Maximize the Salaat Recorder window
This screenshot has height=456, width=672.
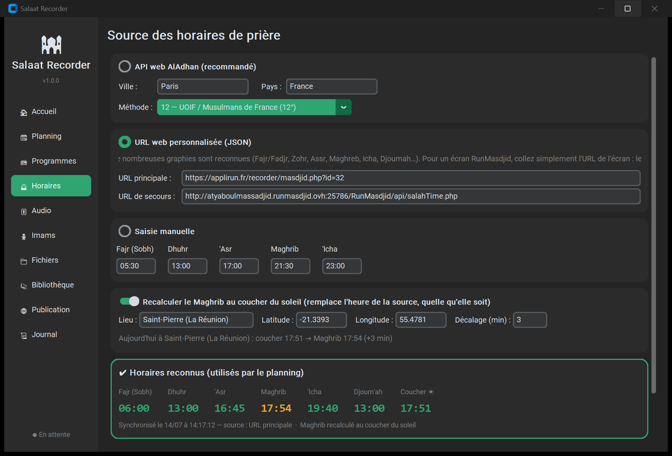tap(627, 9)
